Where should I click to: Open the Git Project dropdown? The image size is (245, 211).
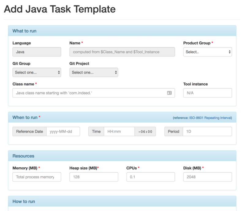coord(94,72)
